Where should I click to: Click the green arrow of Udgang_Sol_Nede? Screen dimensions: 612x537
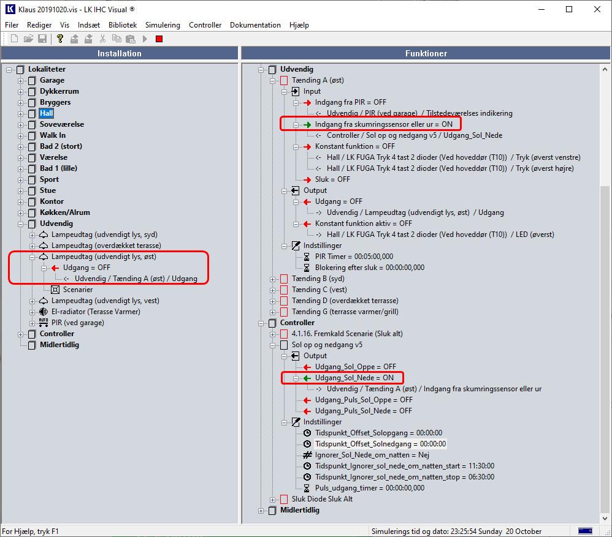tap(307, 378)
